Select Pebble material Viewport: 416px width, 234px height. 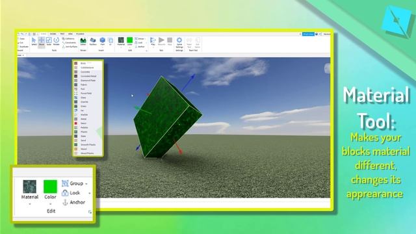pos(88,127)
